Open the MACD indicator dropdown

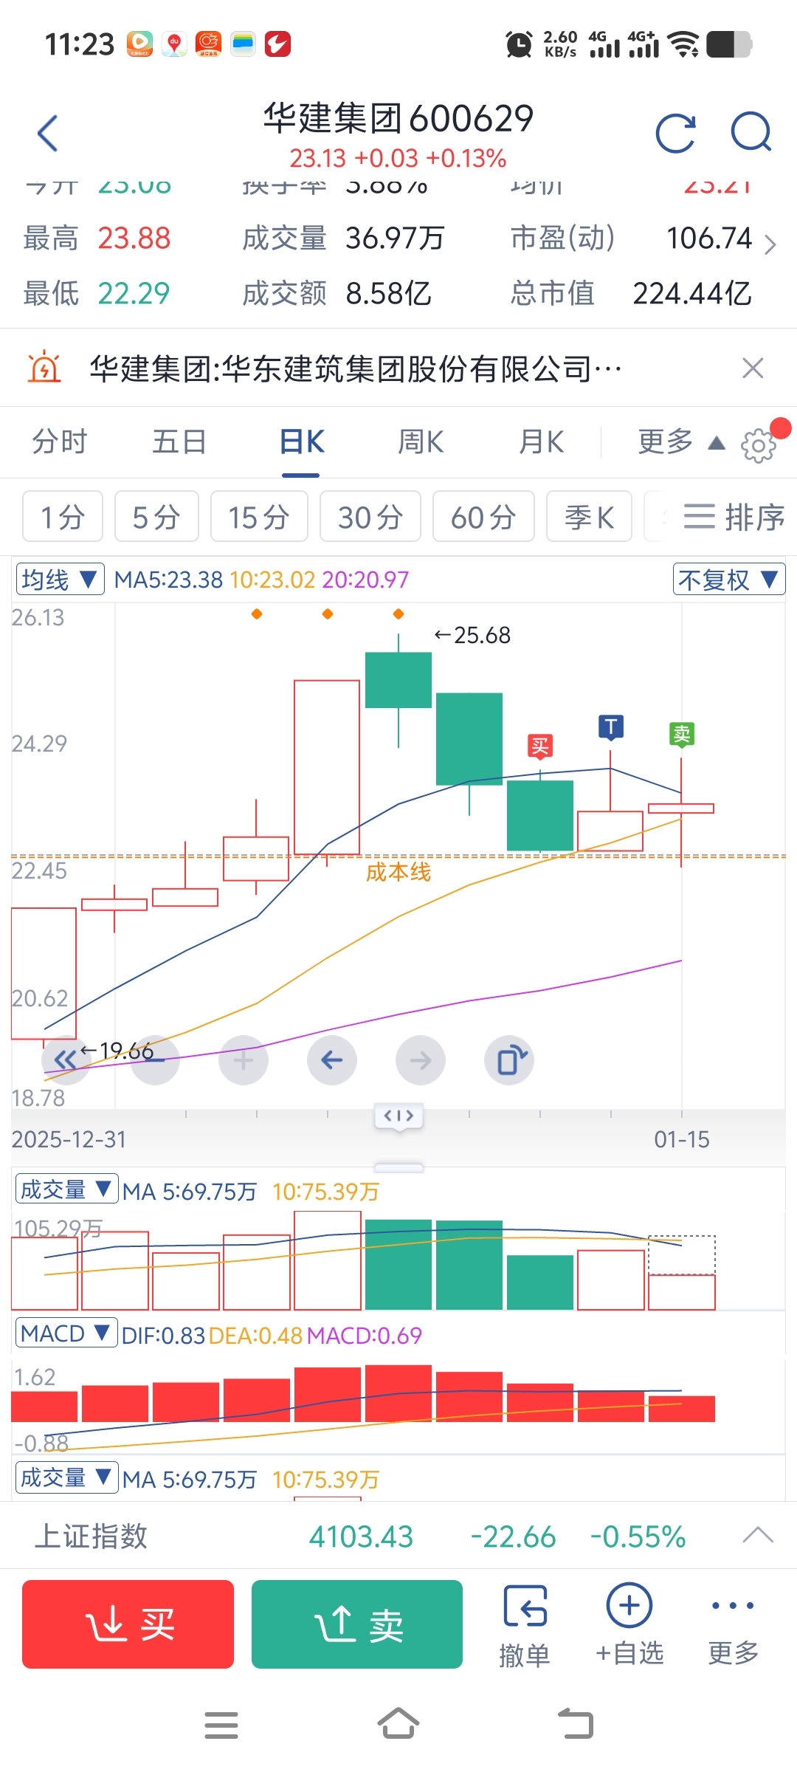[66, 1333]
